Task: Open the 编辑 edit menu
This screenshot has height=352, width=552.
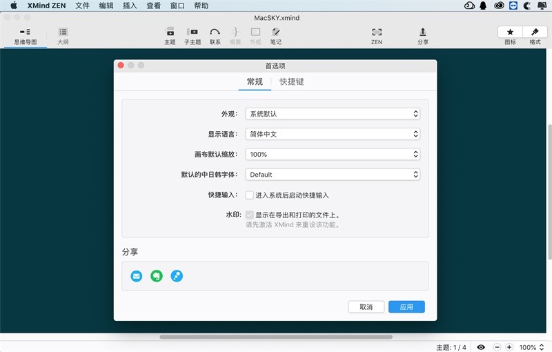Action: 106,6
